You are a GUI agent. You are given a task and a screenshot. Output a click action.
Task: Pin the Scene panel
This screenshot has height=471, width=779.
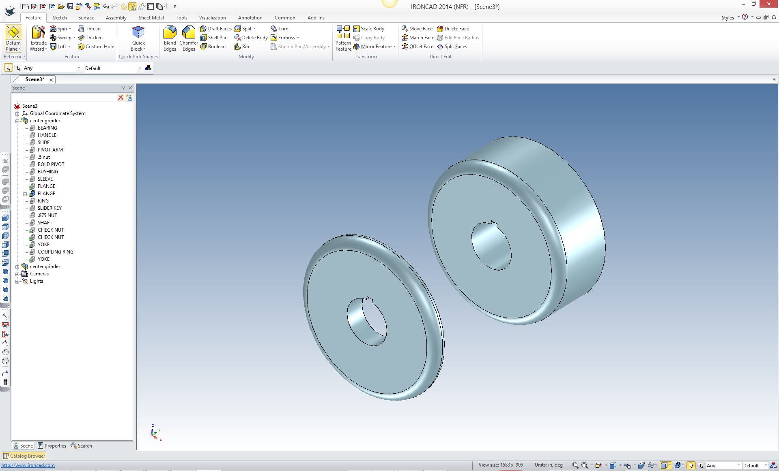tap(123, 87)
